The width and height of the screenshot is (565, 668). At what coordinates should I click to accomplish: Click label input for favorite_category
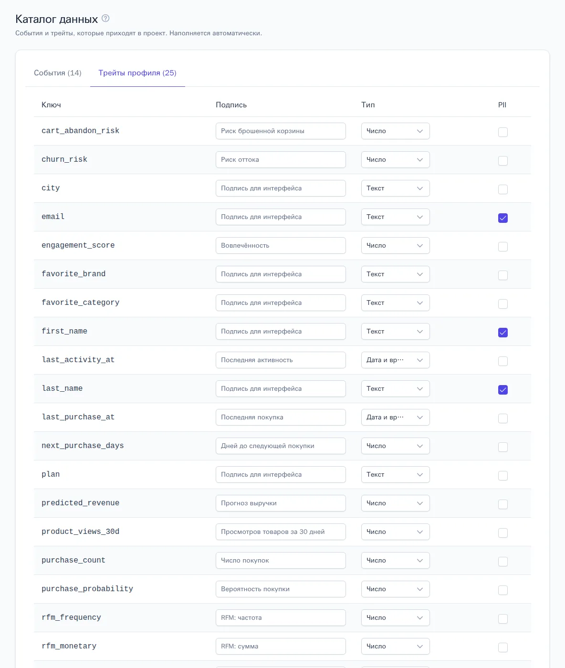coord(281,303)
